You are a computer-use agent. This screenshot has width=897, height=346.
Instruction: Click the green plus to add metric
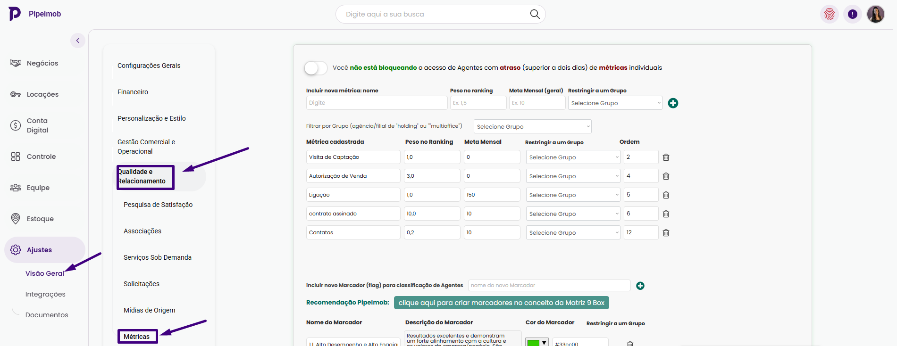[x=673, y=103]
